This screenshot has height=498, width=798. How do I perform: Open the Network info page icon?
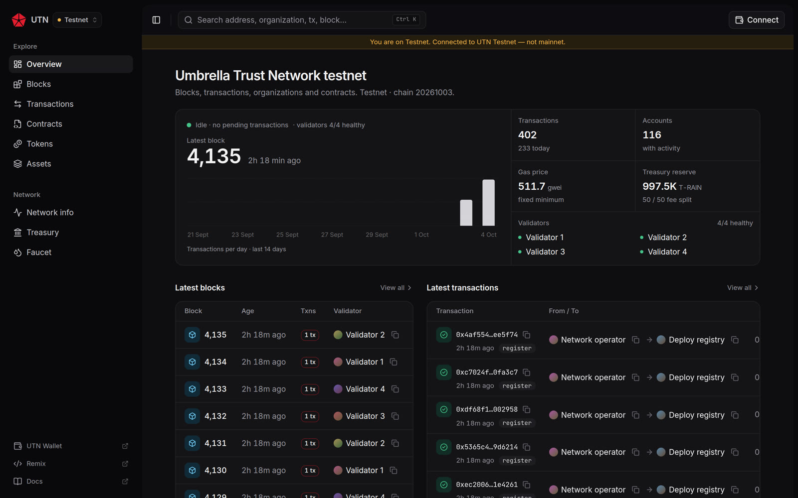pos(18,213)
